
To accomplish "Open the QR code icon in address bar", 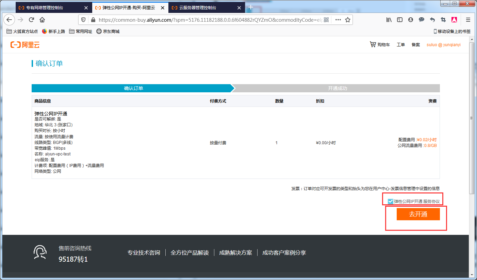I will [326, 20].
